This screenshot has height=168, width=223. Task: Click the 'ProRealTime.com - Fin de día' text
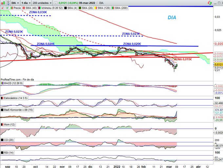pos(17,80)
